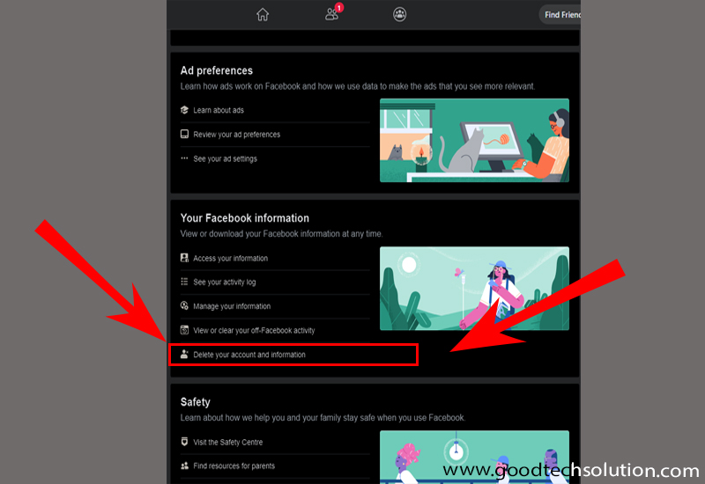
Task: Open Review your ad preferences
Action: click(x=236, y=135)
